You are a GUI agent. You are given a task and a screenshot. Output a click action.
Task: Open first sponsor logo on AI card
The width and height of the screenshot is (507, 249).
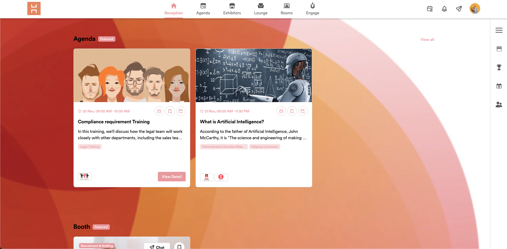coord(207,177)
